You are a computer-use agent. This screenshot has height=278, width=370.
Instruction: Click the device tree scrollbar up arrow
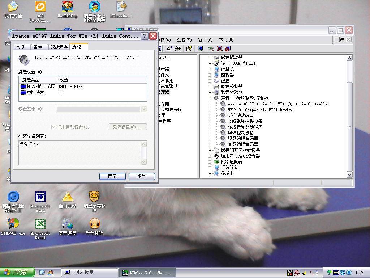(350, 58)
